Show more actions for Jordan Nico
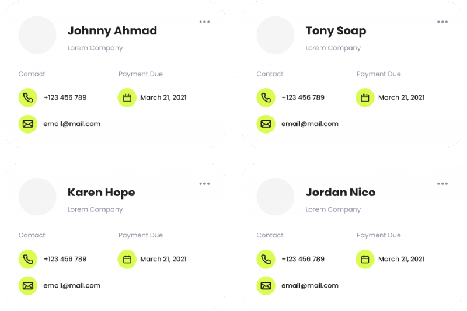467x311 pixels. pos(442,184)
